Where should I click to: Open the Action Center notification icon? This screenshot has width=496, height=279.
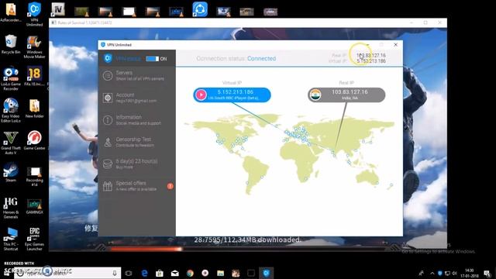487,273
